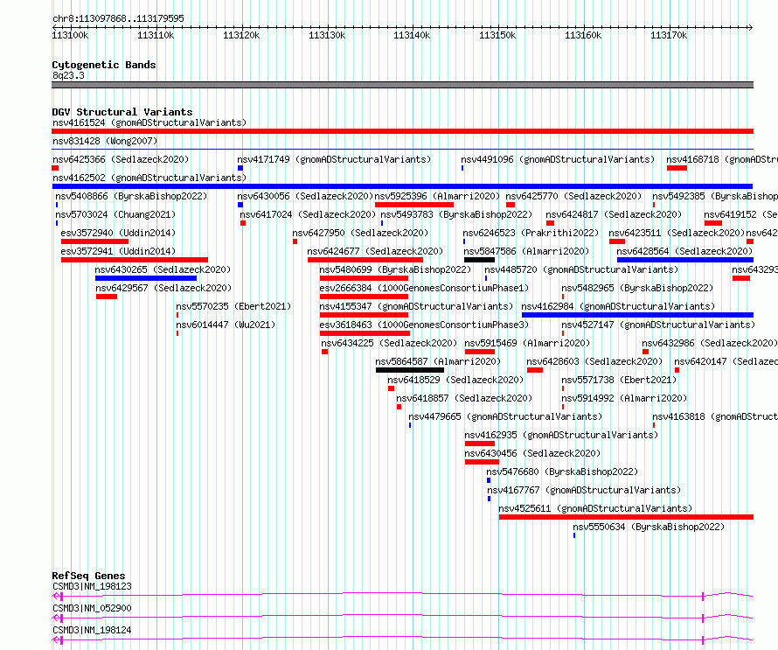Click the CSMD3|NM_198124 transcript label
The width and height of the screenshot is (778, 650).
click(92, 630)
